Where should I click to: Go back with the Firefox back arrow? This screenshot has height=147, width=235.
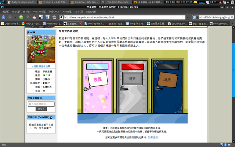[3, 17]
